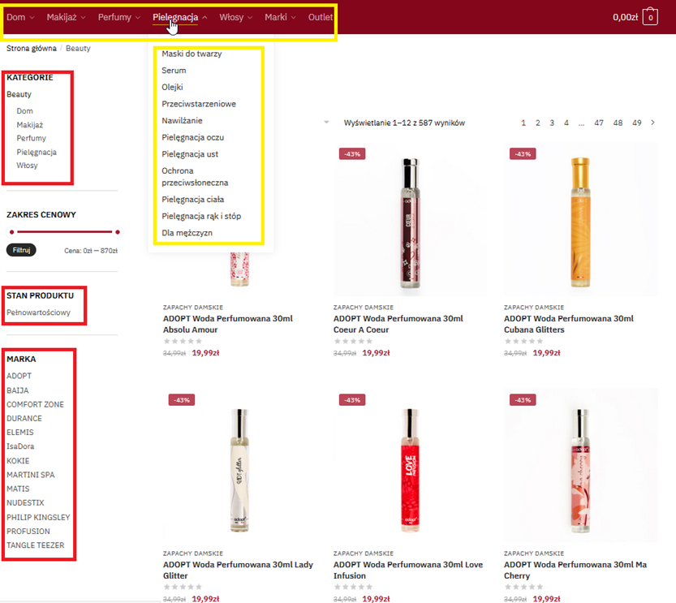The width and height of the screenshot is (676, 603).
Task: Open Perfumy category in sidebar
Action: (x=31, y=138)
